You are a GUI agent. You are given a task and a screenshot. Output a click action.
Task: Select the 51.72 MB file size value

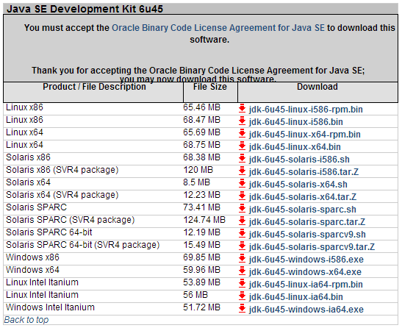[201, 307]
